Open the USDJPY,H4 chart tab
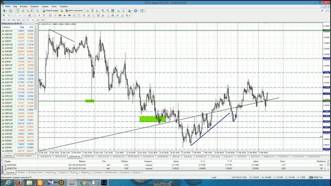Image resolution: width=331 pixels, height=186 pixels. 89,157
